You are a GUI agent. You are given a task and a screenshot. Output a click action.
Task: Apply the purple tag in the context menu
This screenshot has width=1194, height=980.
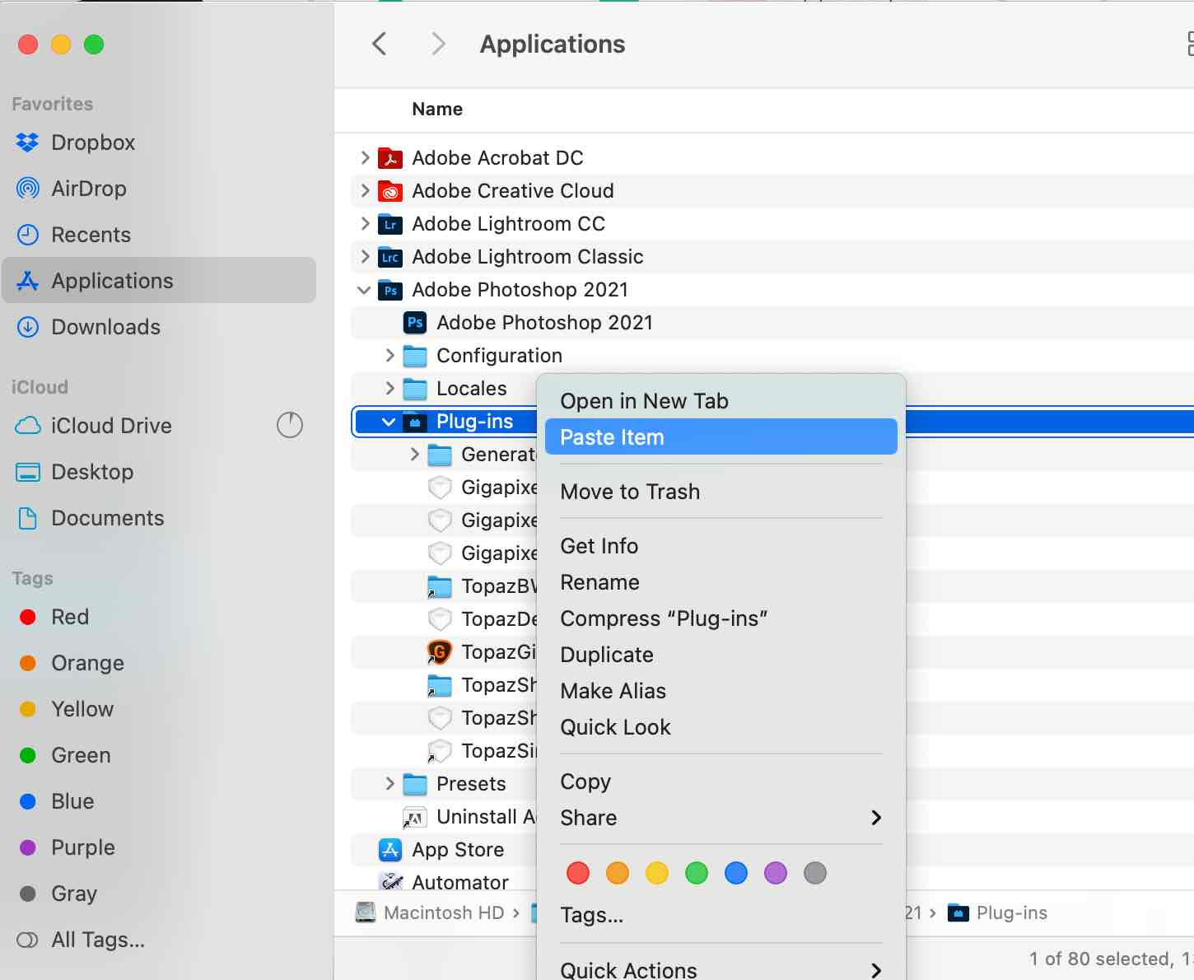click(776, 873)
